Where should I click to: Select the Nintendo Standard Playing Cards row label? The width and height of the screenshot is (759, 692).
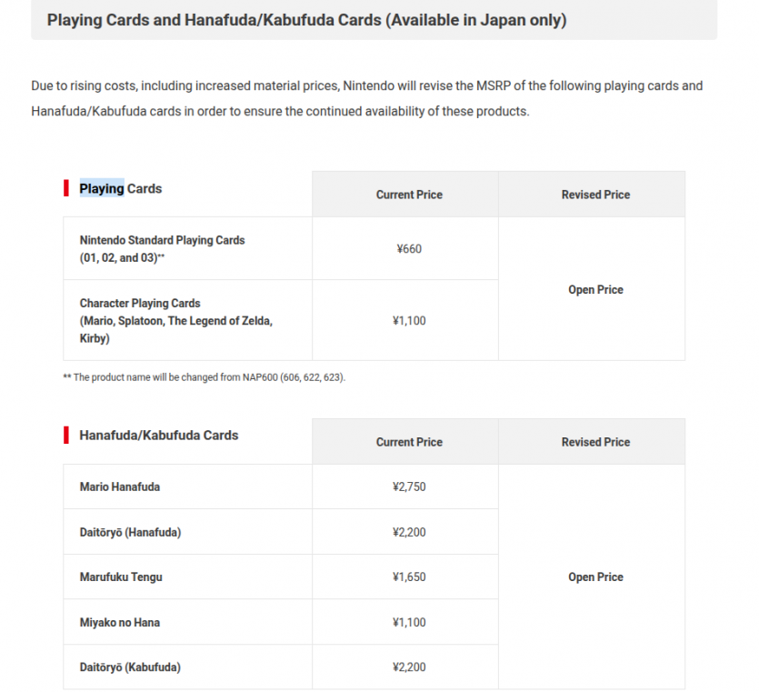tap(162, 249)
